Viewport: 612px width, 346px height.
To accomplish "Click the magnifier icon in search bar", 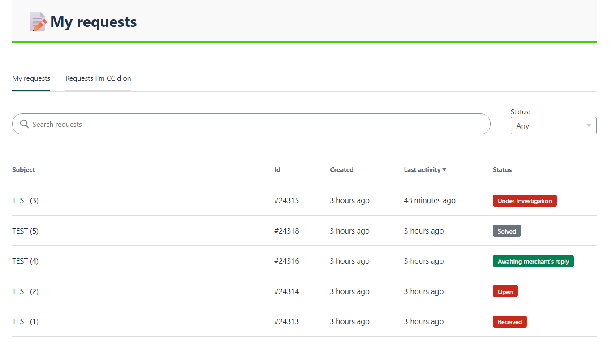I will point(25,124).
